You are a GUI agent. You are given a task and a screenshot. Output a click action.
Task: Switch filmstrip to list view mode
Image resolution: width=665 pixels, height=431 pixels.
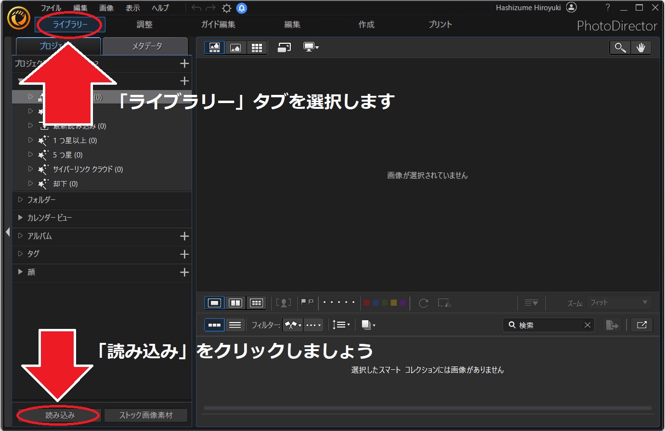tap(235, 325)
